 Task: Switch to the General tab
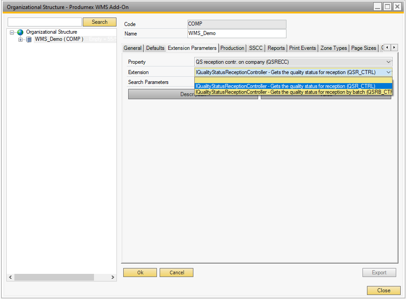pos(133,48)
